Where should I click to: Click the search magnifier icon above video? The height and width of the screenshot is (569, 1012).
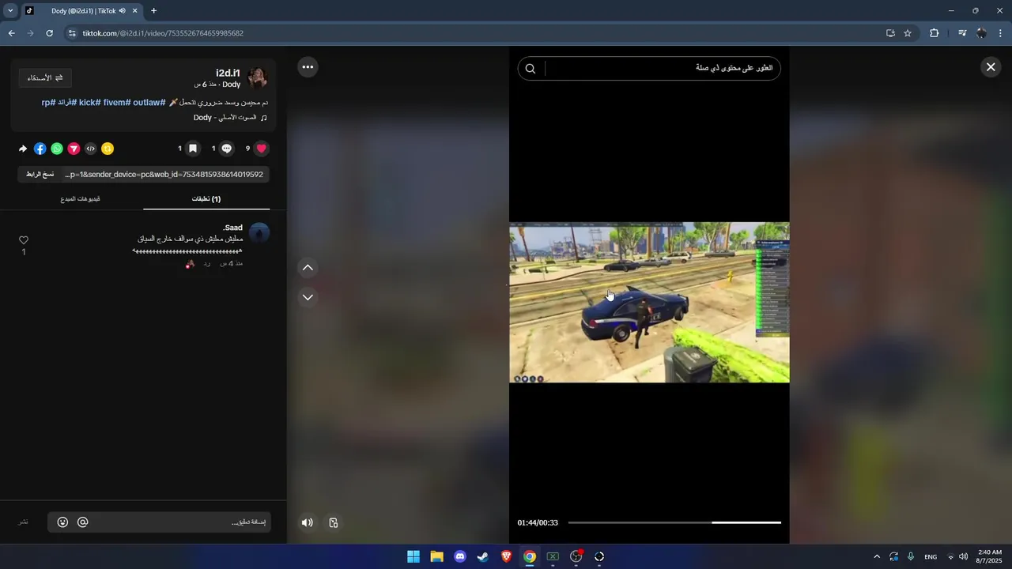pyautogui.click(x=531, y=69)
